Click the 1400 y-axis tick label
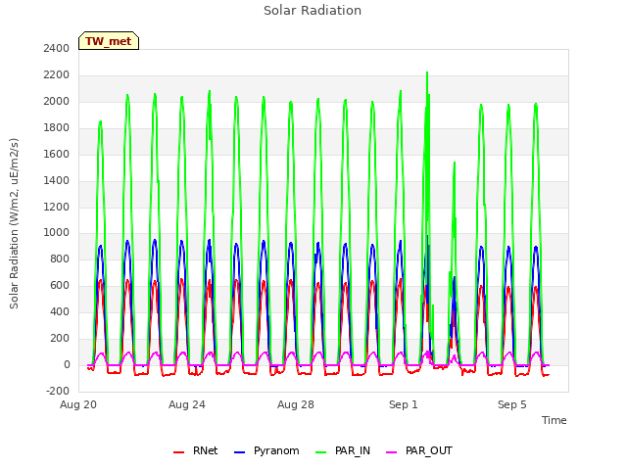 [57, 180]
